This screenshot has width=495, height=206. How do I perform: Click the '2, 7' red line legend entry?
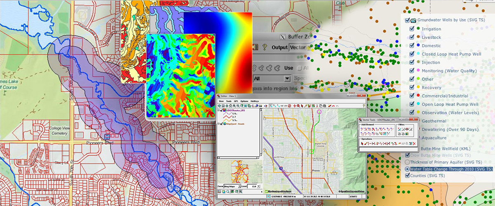click(x=230, y=117)
